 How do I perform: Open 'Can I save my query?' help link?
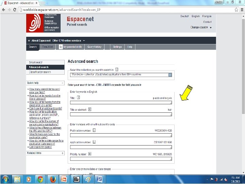[40, 147]
